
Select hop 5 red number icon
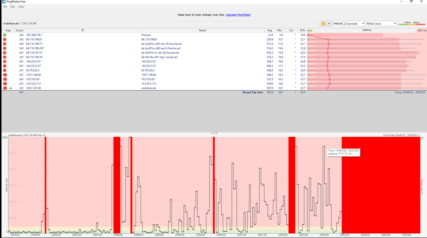pos(5,53)
